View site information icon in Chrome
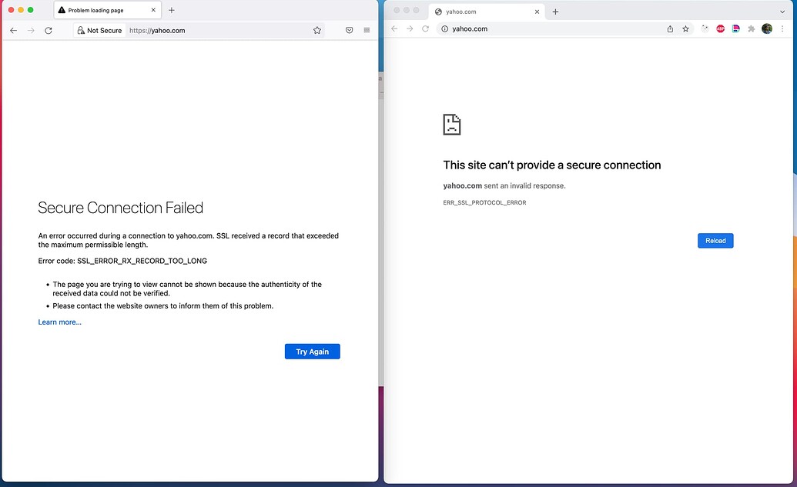The width and height of the screenshot is (797, 487). (444, 28)
